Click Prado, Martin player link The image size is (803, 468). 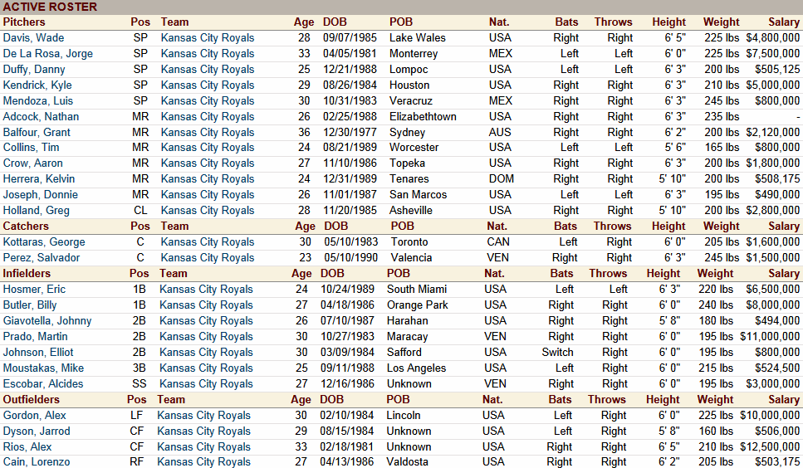tap(36, 337)
